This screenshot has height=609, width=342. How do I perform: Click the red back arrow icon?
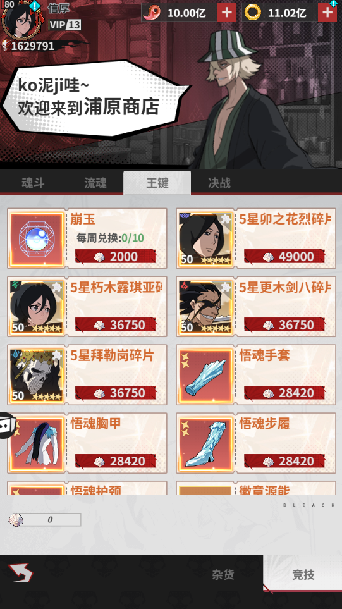[20, 573]
